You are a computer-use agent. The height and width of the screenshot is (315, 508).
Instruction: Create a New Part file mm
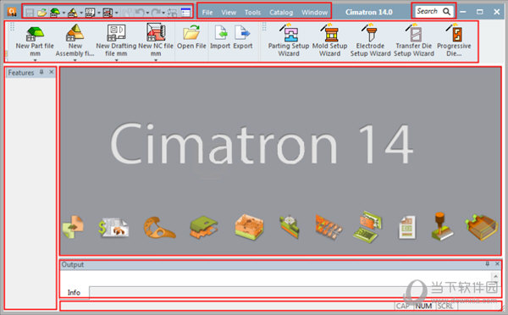click(35, 40)
